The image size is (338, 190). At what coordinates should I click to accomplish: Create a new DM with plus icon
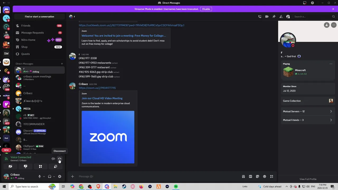62,64
